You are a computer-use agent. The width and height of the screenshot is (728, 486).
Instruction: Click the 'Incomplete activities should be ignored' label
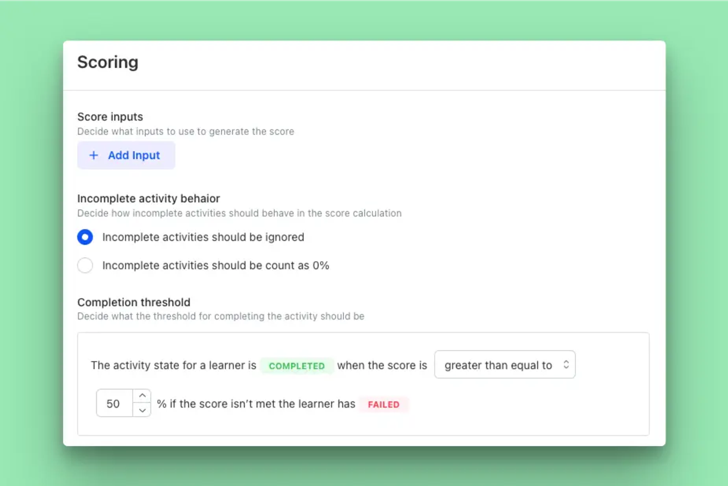203,237
